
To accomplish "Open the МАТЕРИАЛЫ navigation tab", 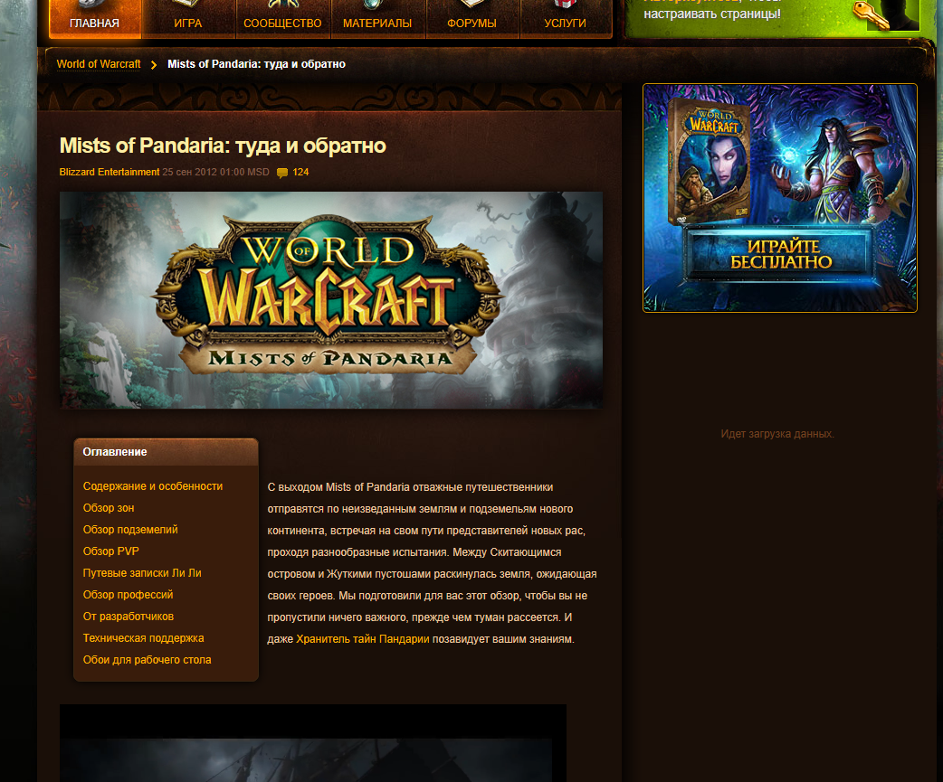I will point(377,19).
